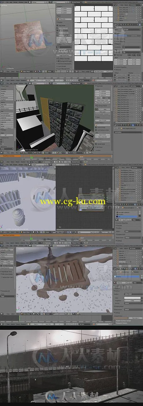Toggle the Render Border checkbox

(96, 144)
